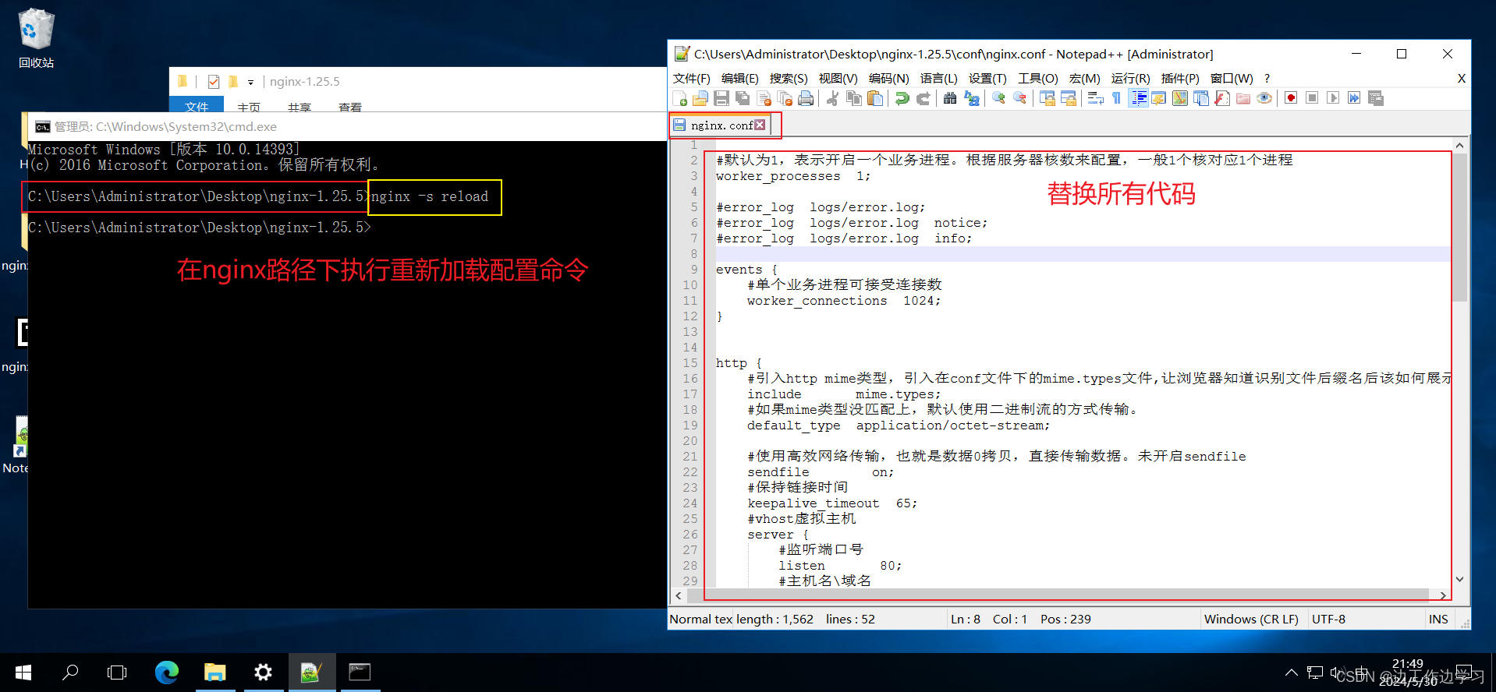Viewport: 1496px width, 692px height.
Task: Open the ? help menu
Action: 1267,79
